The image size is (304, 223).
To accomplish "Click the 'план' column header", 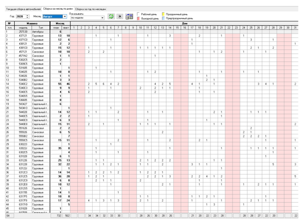I will [56, 28].
